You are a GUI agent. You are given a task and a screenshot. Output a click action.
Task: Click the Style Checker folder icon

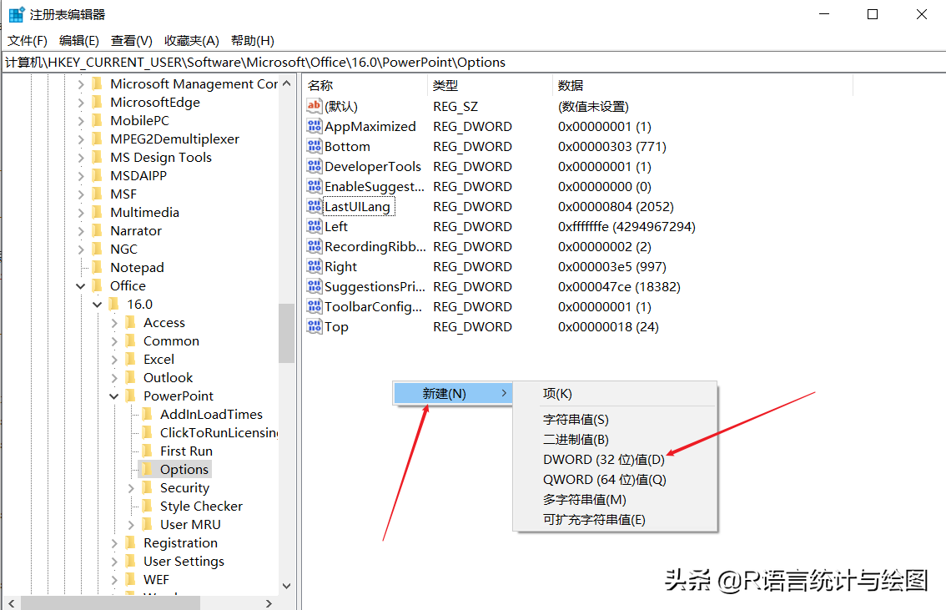[x=147, y=506]
